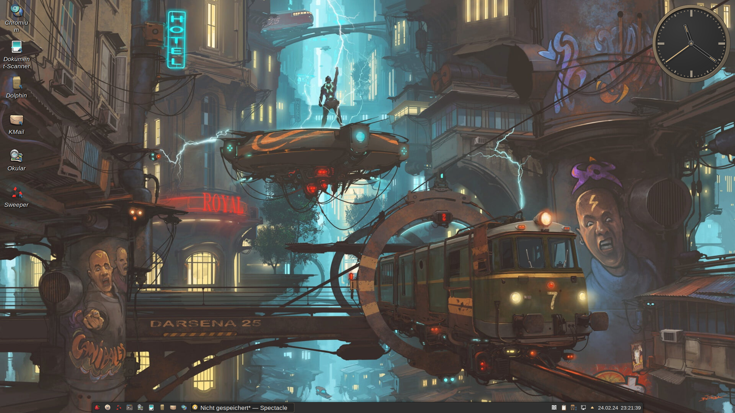Open the Chromium desktop icon

pyautogui.click(x=16, y=11)
